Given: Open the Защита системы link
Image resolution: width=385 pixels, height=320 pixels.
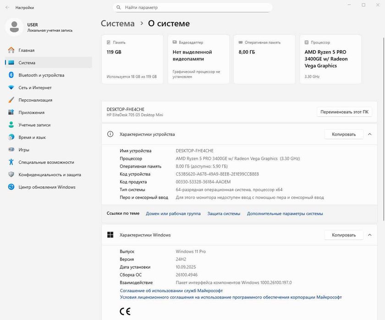Looking at the screenshot, I should point(224,213).
